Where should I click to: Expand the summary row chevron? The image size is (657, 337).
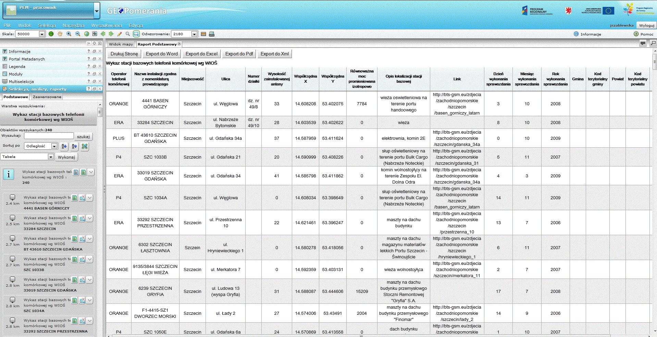coord(91,172)
